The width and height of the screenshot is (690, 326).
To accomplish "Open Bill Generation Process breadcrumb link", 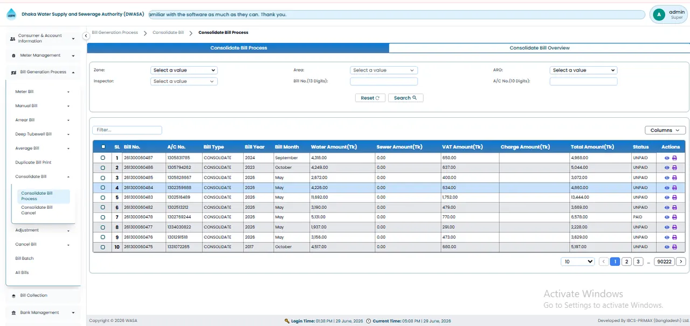I will tap(115, 33).
